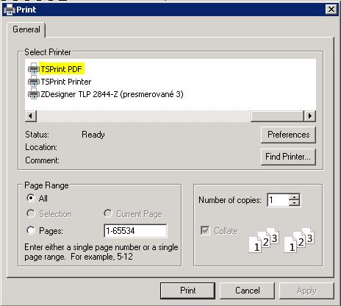This screenshot has width=341, height=306.
Task: Decrease the number of copies with down arrow
Action: tap(294, 203)
